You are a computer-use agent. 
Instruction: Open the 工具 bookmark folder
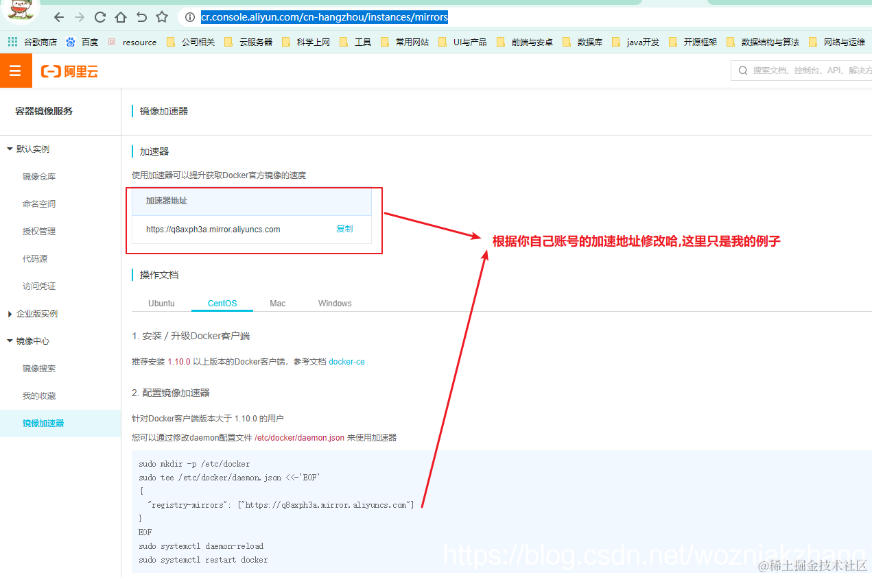tap(355, 42)
